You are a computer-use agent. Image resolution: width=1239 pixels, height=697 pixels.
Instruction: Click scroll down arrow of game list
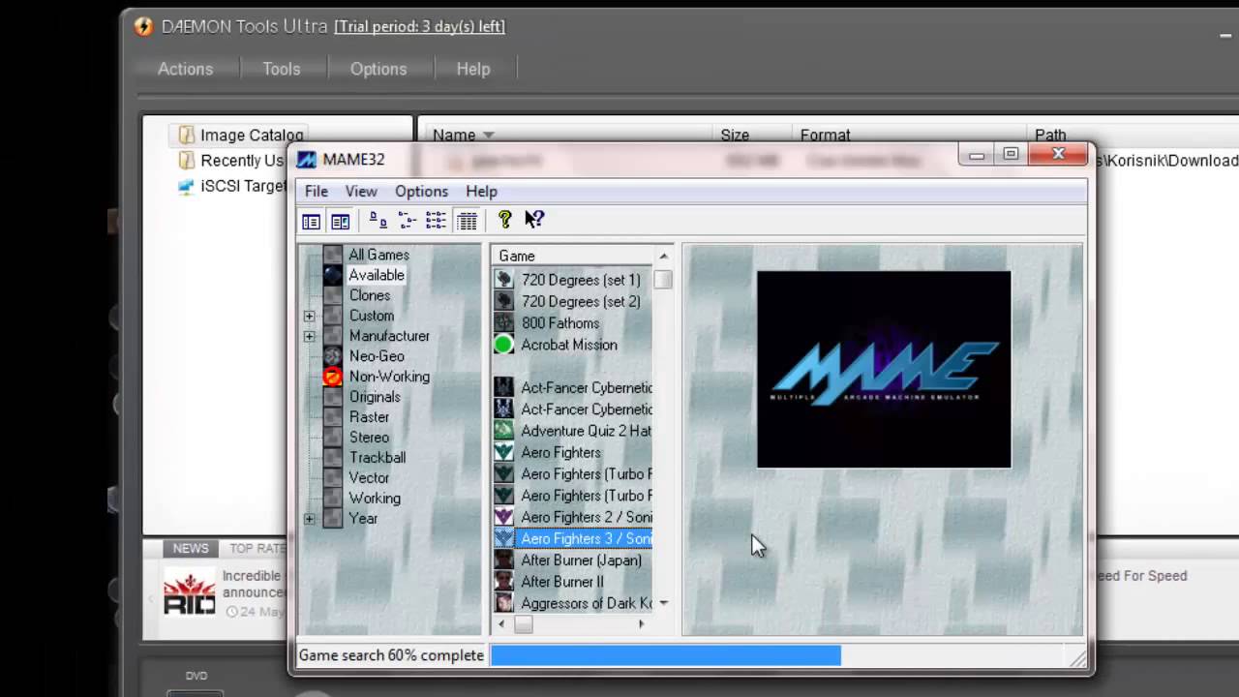[x=663, y=603]
